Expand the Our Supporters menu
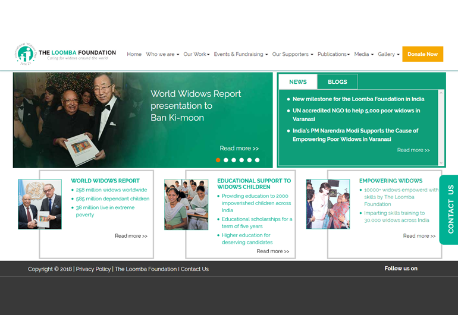The image size is (458, 315). click(293, 54)
